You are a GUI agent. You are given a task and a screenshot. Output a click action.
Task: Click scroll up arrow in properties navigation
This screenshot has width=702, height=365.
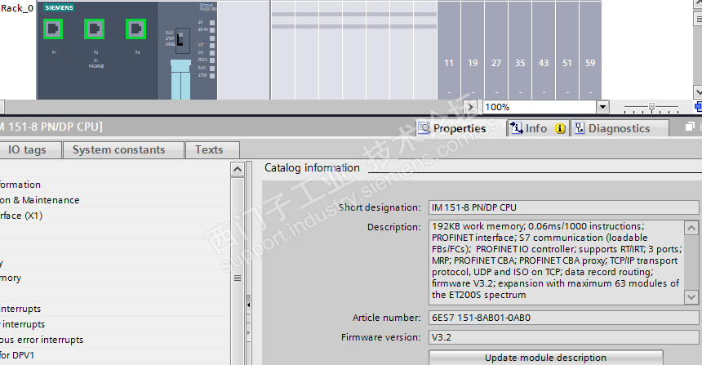point(238,169)
